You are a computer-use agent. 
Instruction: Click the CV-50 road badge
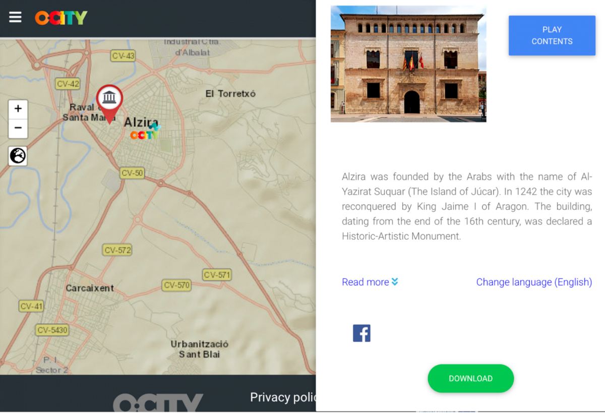132,173
